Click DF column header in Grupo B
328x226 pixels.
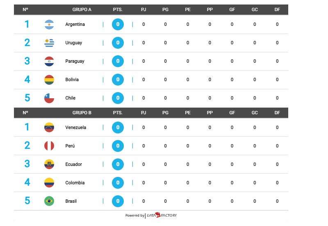277,113
